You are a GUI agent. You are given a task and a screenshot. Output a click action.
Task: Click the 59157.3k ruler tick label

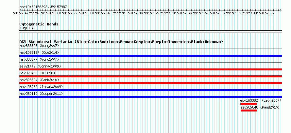168,13
